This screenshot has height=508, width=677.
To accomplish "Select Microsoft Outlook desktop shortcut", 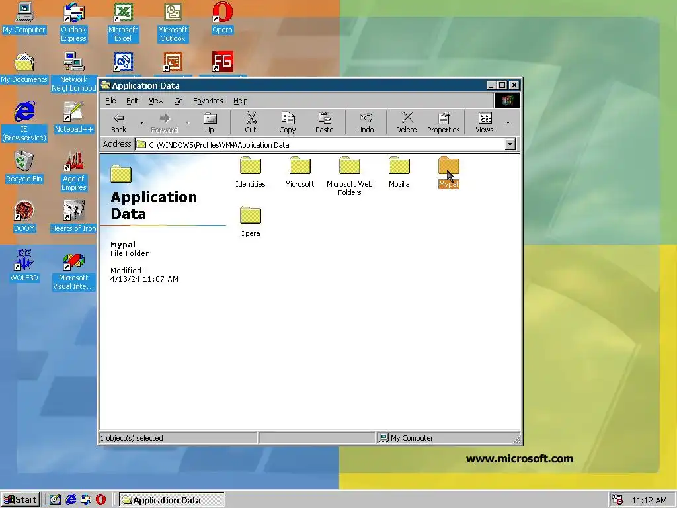I will pyautogui.click(x=173, y=22).
